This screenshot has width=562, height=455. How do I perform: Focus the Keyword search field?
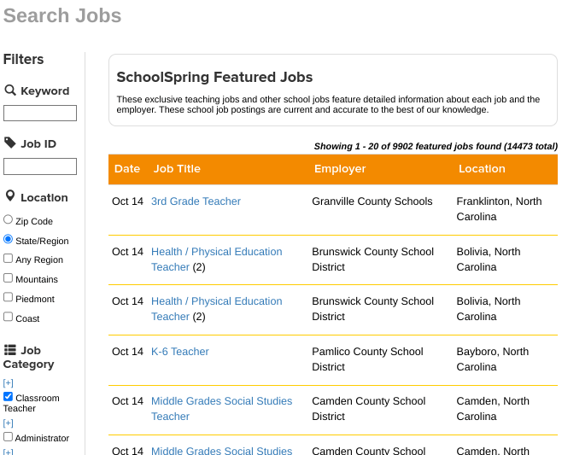point(40,113)
